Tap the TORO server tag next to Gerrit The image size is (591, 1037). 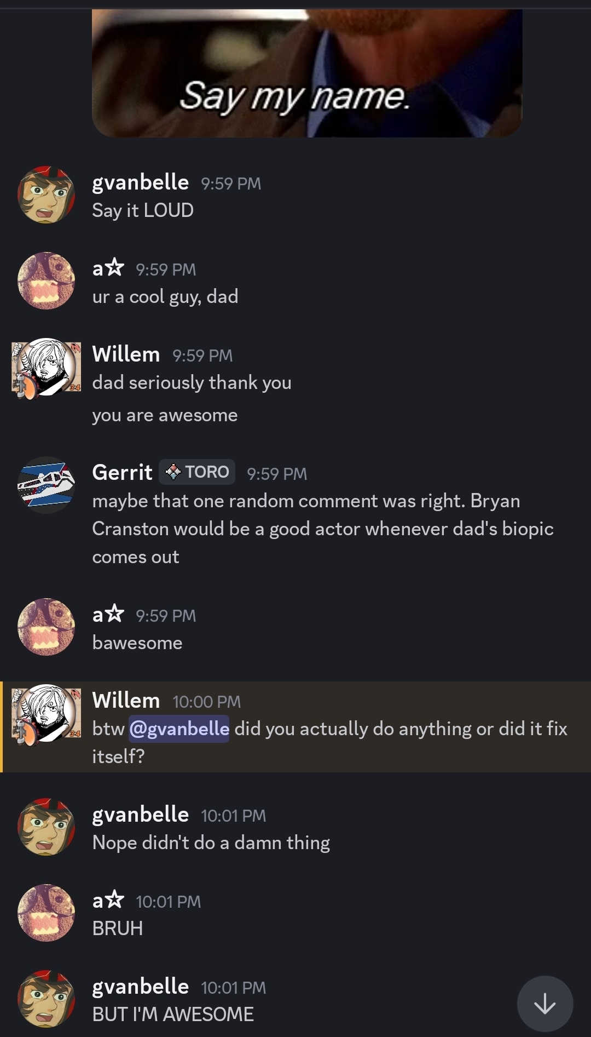pyautogui.click(x=197, y=472)
